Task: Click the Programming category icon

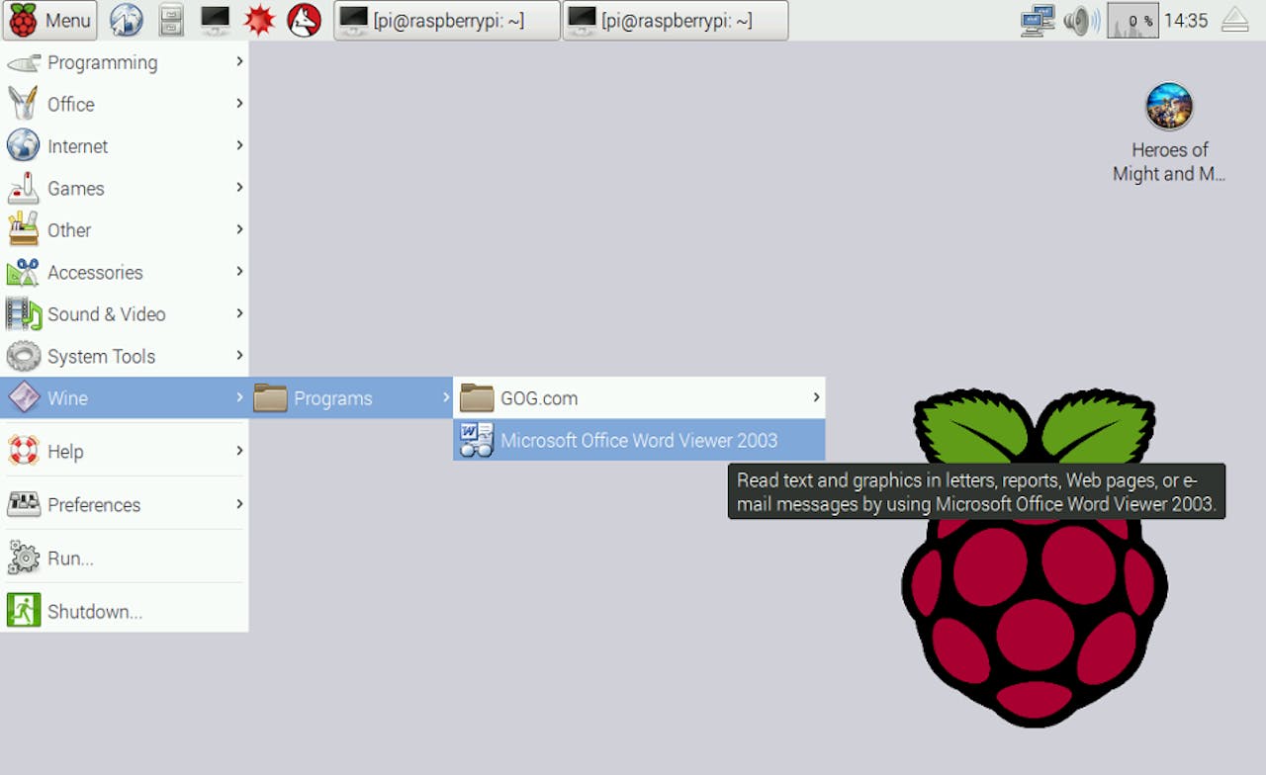Action: pos(24,62)
